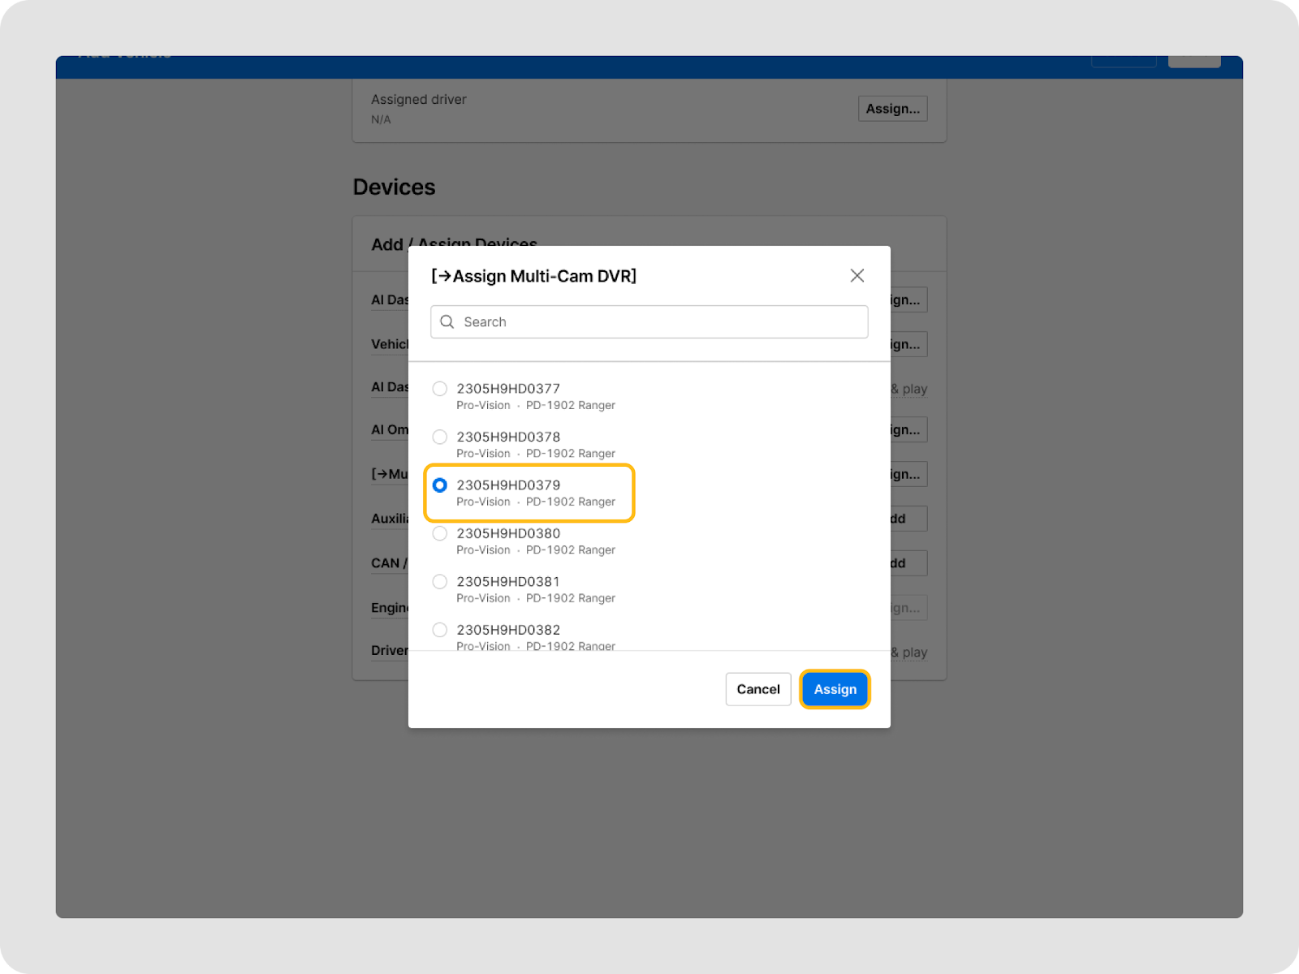
Task: Confirm with the blue Assign button
Action: pyautogui.click(x=835, y=689)
